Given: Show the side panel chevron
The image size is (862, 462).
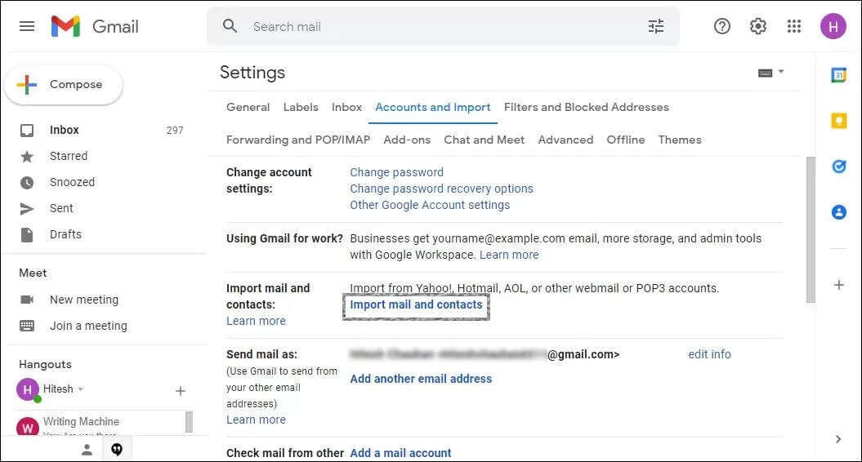Looking at the screenshot, I should (838, 439).
